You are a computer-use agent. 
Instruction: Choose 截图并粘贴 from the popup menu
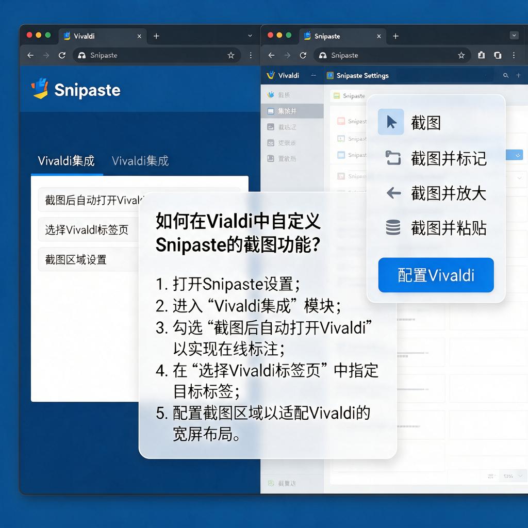click(x=436, y=228)
